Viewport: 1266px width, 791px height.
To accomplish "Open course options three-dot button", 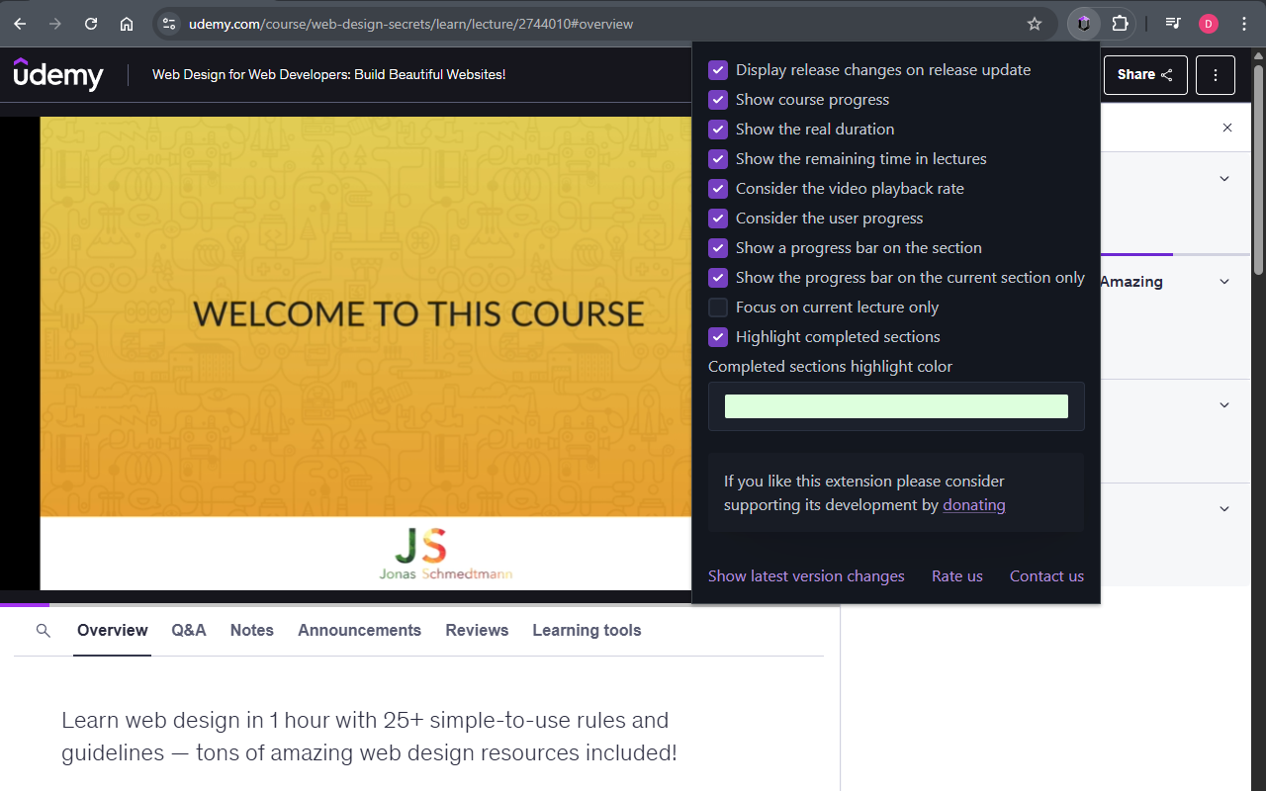I will (1216, 75).
